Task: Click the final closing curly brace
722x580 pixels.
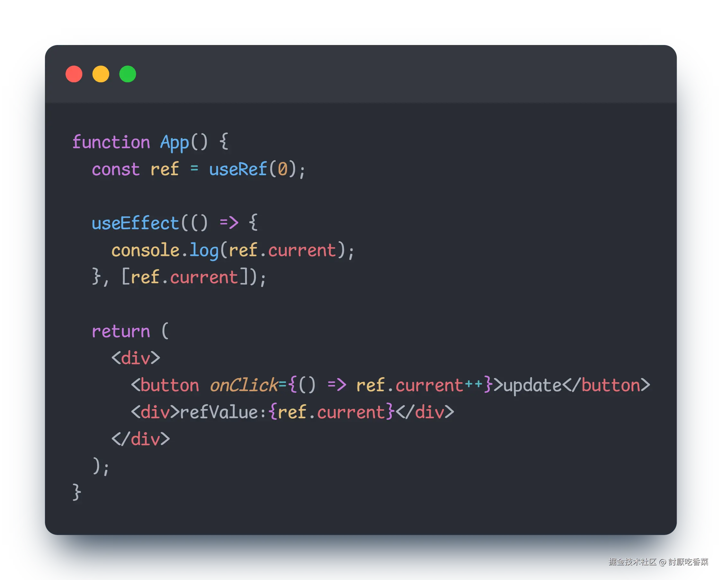Action: pos(77,492)
